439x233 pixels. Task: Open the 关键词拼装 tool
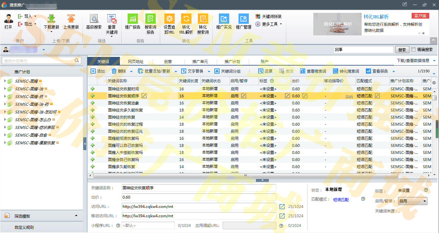268,16
